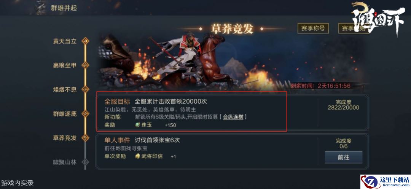Click locked stage 6 marker icon
411x189 pixels.
coord(85,162)
